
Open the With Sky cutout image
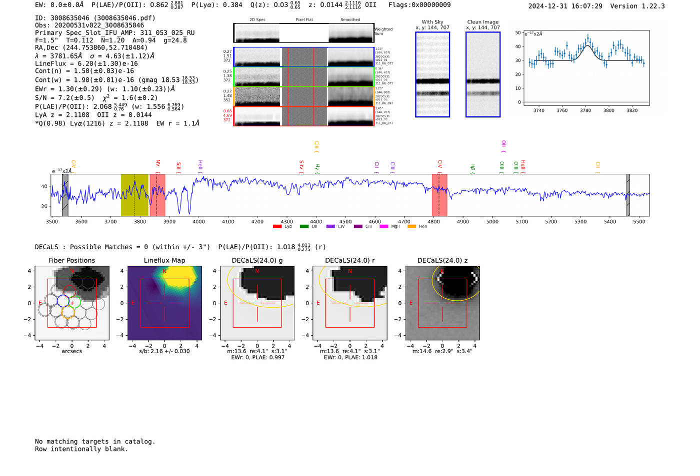432,74
